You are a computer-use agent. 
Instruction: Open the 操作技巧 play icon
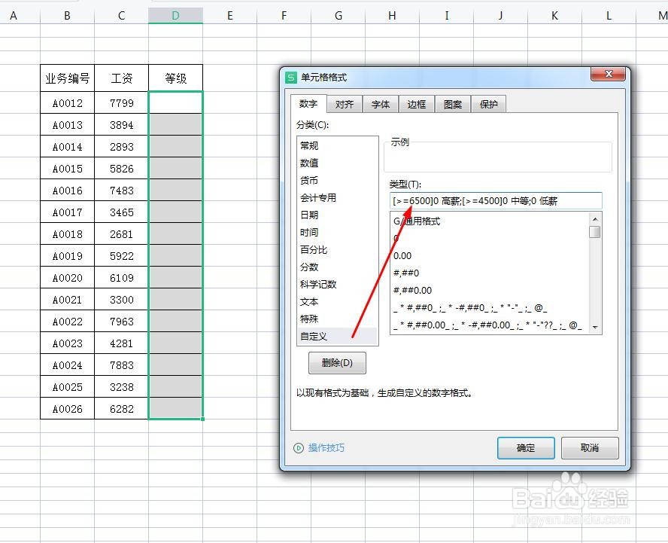tap(298, 448)
